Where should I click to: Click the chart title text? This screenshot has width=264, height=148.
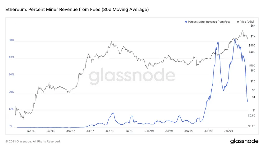pyautogui.click(x=77, y=9)
